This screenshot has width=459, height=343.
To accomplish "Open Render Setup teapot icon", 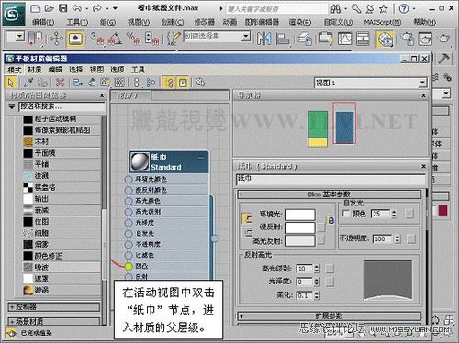I will click(x=407, y=39).
